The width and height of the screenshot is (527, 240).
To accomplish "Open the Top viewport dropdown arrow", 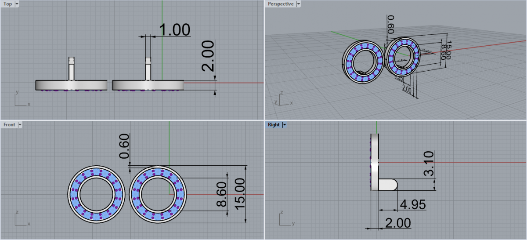I will pos(17,4).
